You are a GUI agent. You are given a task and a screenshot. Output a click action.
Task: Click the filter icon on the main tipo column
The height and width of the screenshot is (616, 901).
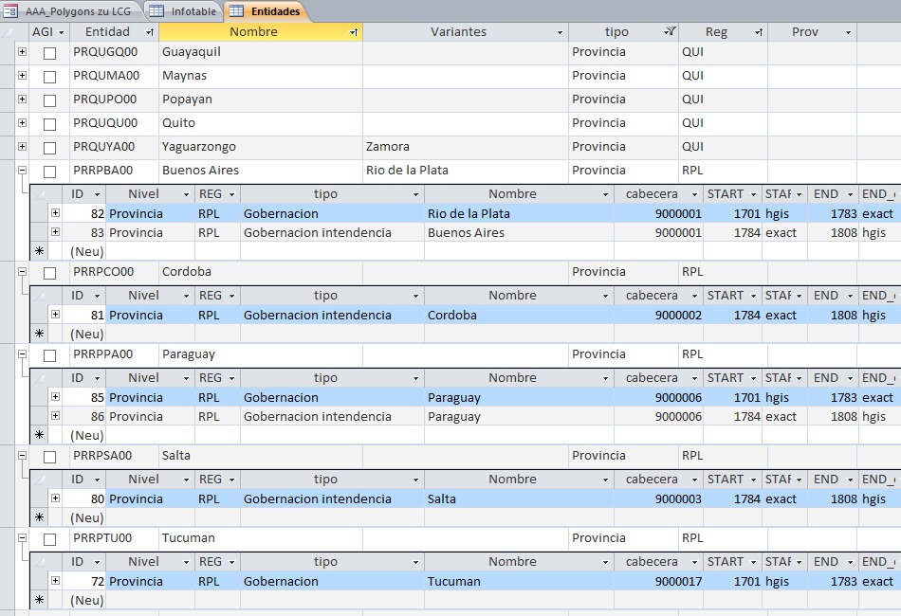(670, 32)
